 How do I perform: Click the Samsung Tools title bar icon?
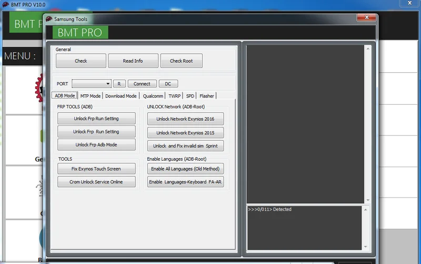49,19
